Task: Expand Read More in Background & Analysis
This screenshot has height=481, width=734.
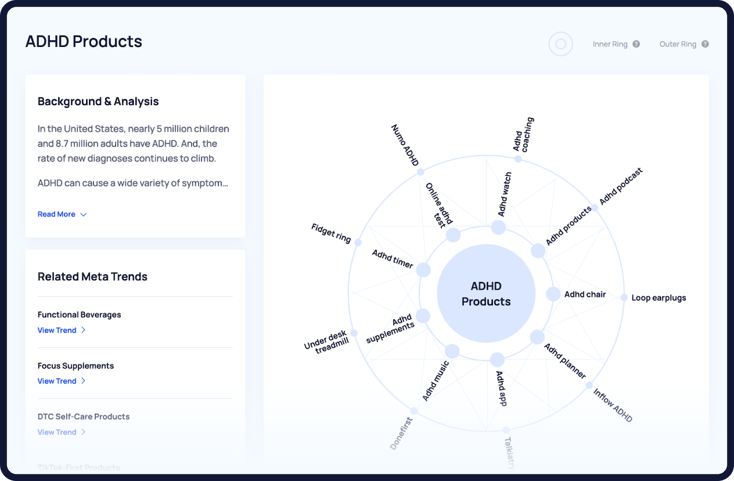Action: [x=62, y=214]
